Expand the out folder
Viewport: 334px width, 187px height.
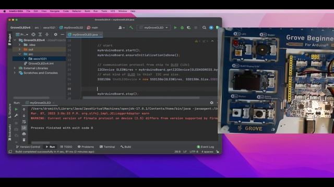[x=20, y=49]
